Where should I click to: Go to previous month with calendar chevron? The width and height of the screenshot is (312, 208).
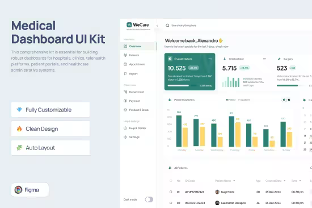coord(303,108)
